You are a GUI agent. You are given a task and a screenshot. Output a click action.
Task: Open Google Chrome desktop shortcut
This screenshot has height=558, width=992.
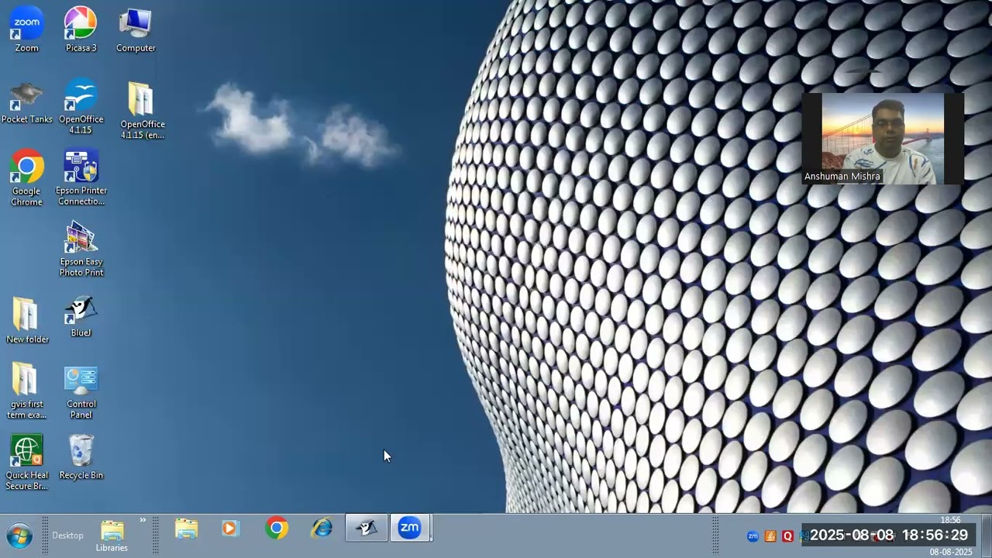[26, 178]
